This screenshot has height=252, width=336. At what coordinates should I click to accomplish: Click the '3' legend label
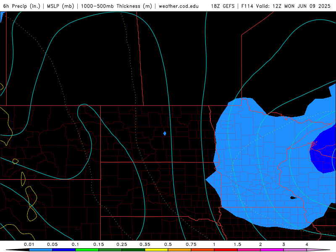point(284,244)
